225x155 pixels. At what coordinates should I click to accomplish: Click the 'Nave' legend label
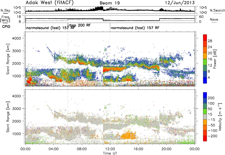[x=214, y=19]
